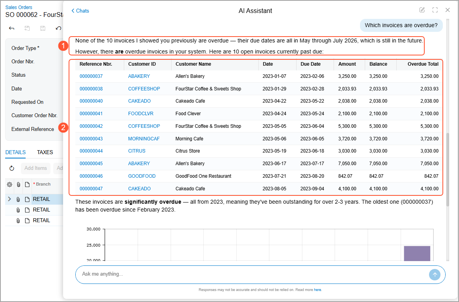459x302 pixels.
Task: Expand the AI Assistant to fullscreen
Action: pyautogui.click(x=435, y=10)
